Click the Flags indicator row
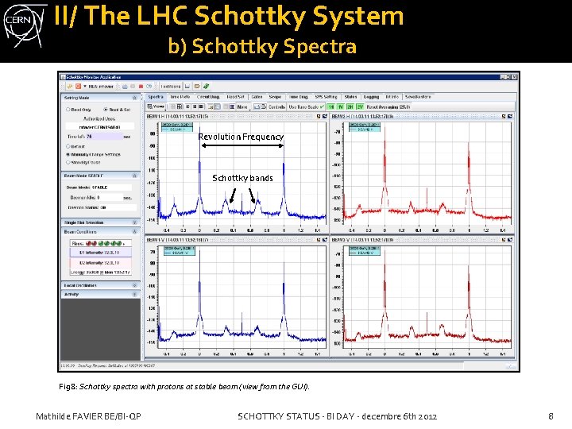This screenshot has height=429, width=572. (x=101, y=243)
